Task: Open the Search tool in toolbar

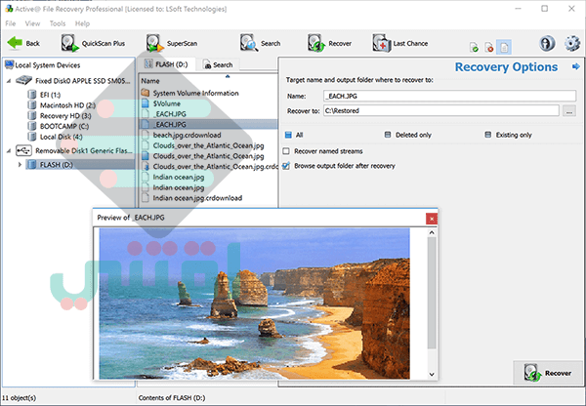Action: [260, 43]
